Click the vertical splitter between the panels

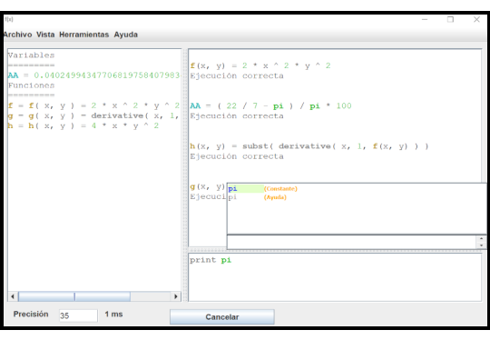185,175
